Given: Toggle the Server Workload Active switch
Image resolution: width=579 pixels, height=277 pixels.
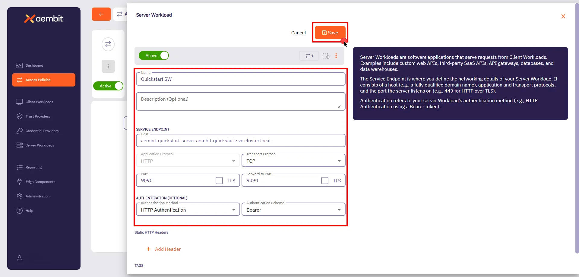Looking at the screenshot, I should pyautogui.click(x=154, y=55).
